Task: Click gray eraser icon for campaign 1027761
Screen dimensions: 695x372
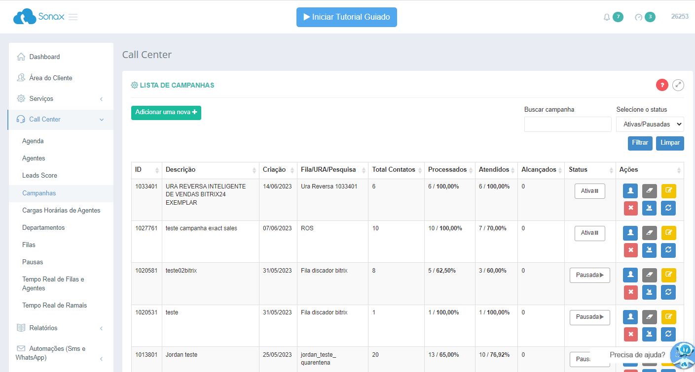Action: pyautogui.click(x=649, y=233)
